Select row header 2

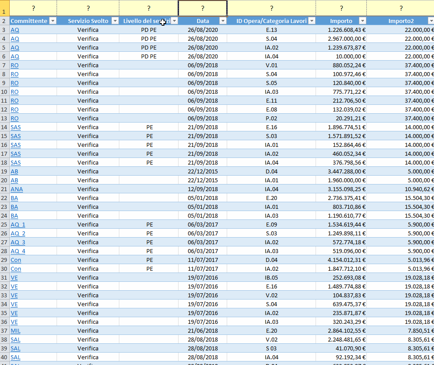click(x=5, y=21)
